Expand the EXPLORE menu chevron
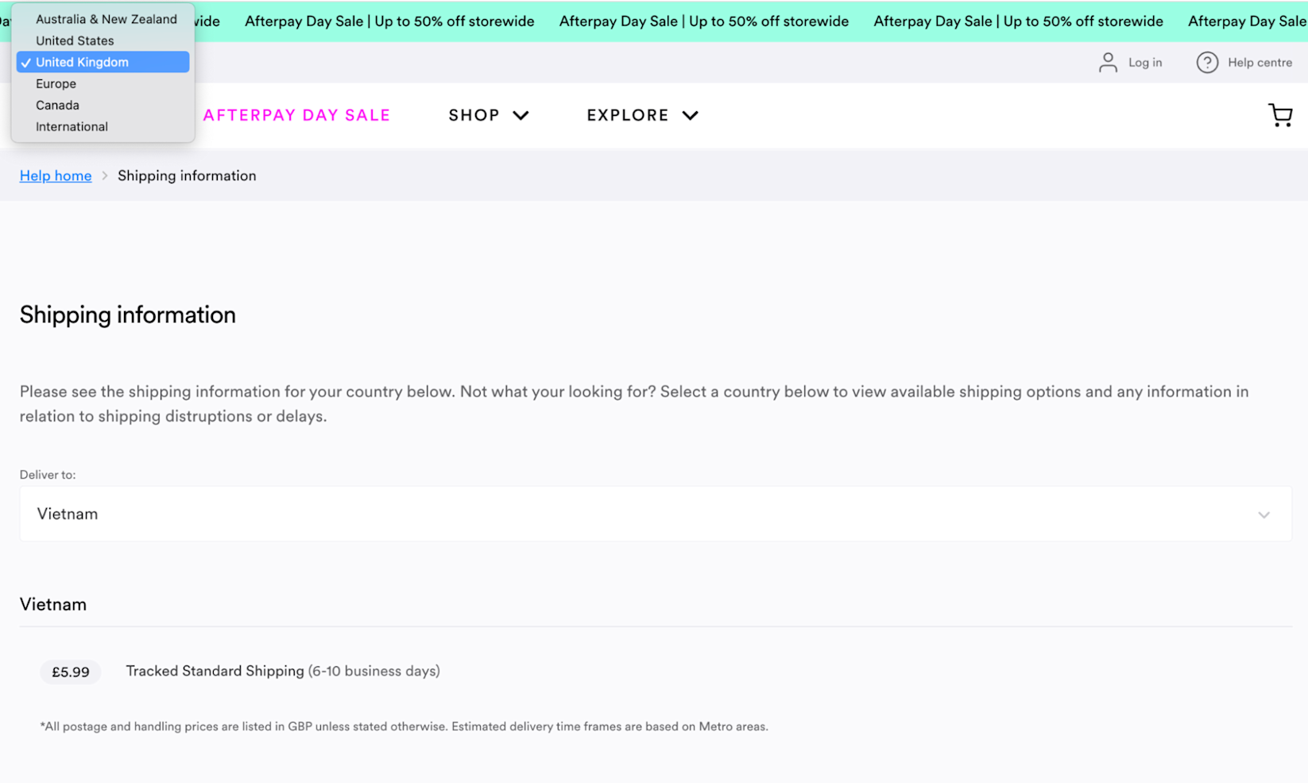The height and width of the screenshot is (783, 1308). (x=690, y=116)
